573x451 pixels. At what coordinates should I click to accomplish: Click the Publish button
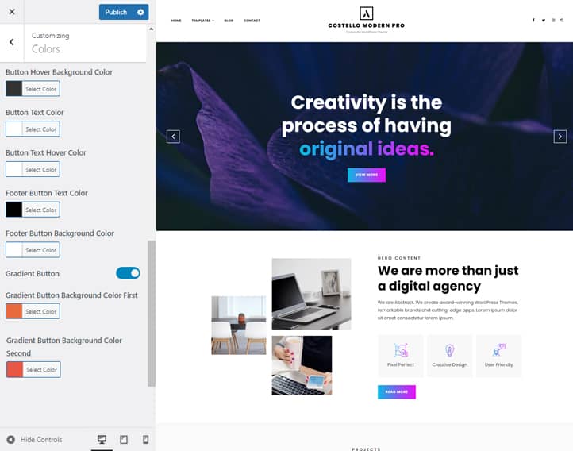point(116,12)
